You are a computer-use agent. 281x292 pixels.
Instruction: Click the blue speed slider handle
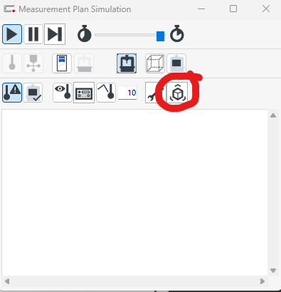click(161, 36)
